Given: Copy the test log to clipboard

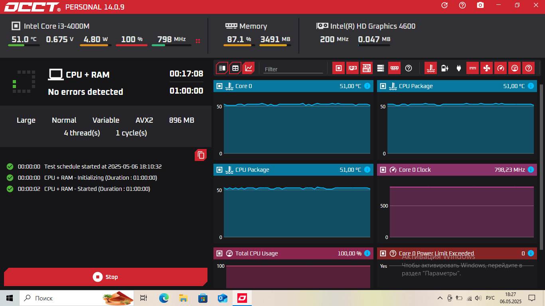Looking at the screenshot, I should (201, 155).
